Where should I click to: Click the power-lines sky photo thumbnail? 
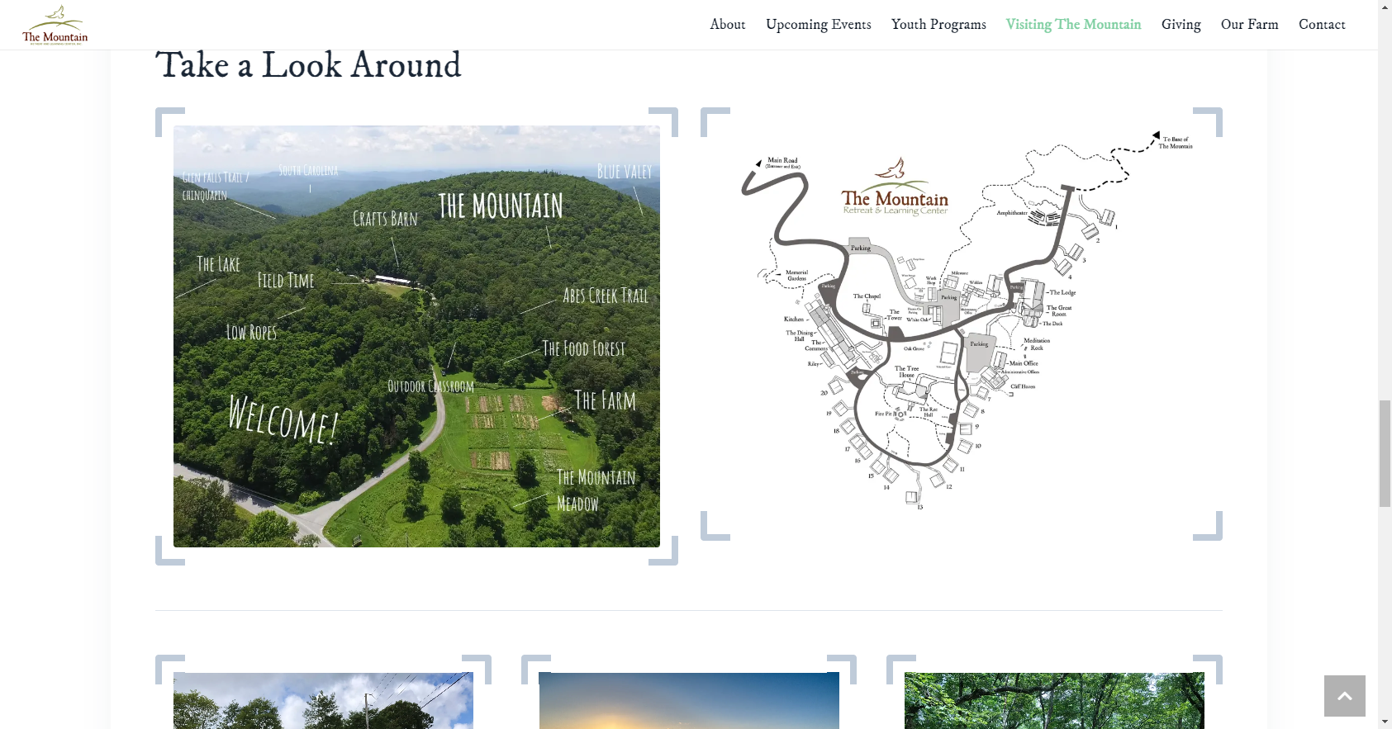click(x=323, y=701)
